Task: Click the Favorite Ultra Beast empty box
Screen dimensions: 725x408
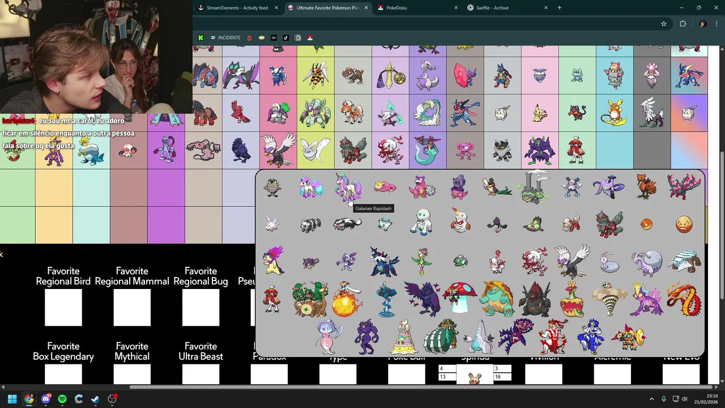Action: click(201, 375)
